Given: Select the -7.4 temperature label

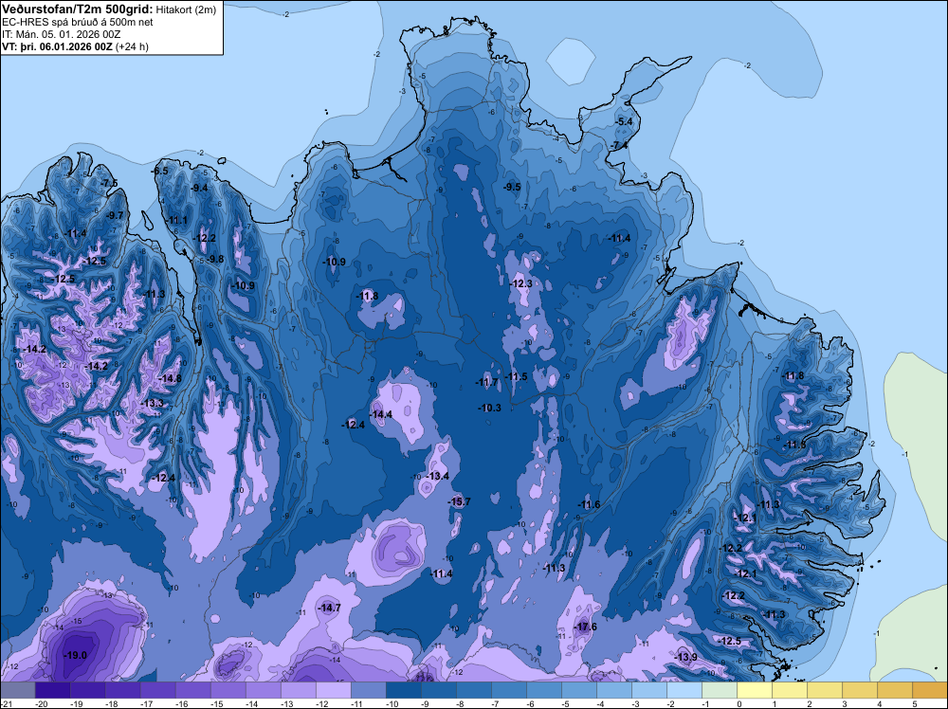Looking at the screenshot, I should click(x=618, y=145).
